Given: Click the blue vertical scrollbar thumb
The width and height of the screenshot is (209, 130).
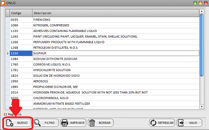Looking at the screenshot, I should (202, 45).
